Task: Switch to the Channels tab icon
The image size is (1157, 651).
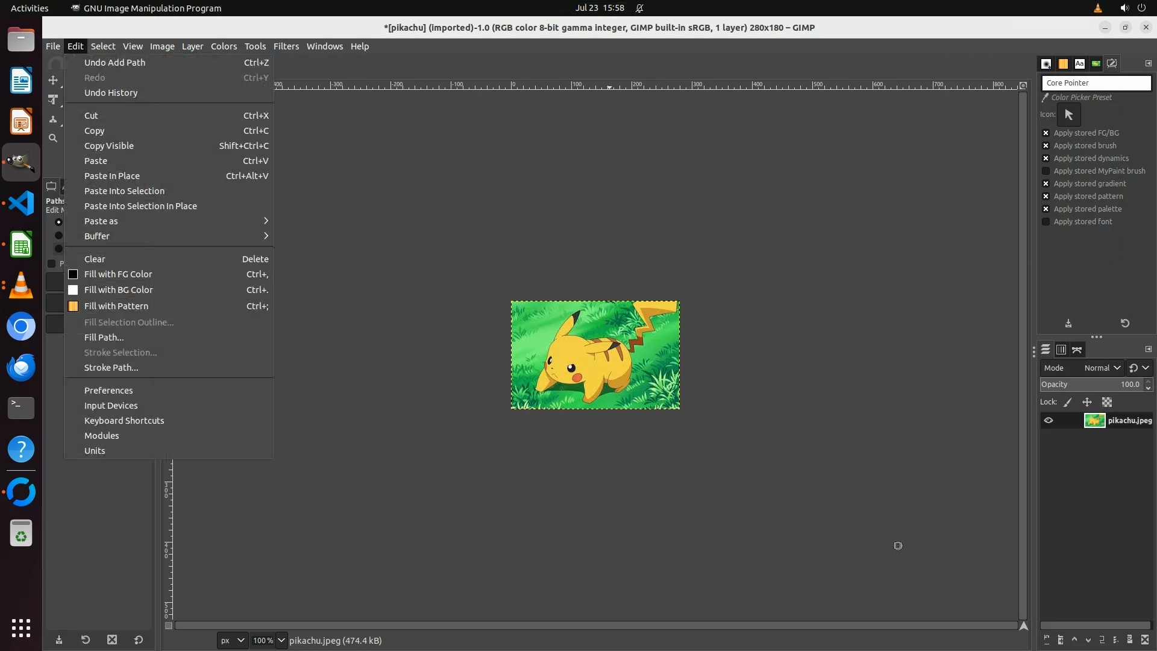Action: pos(1061,350)
